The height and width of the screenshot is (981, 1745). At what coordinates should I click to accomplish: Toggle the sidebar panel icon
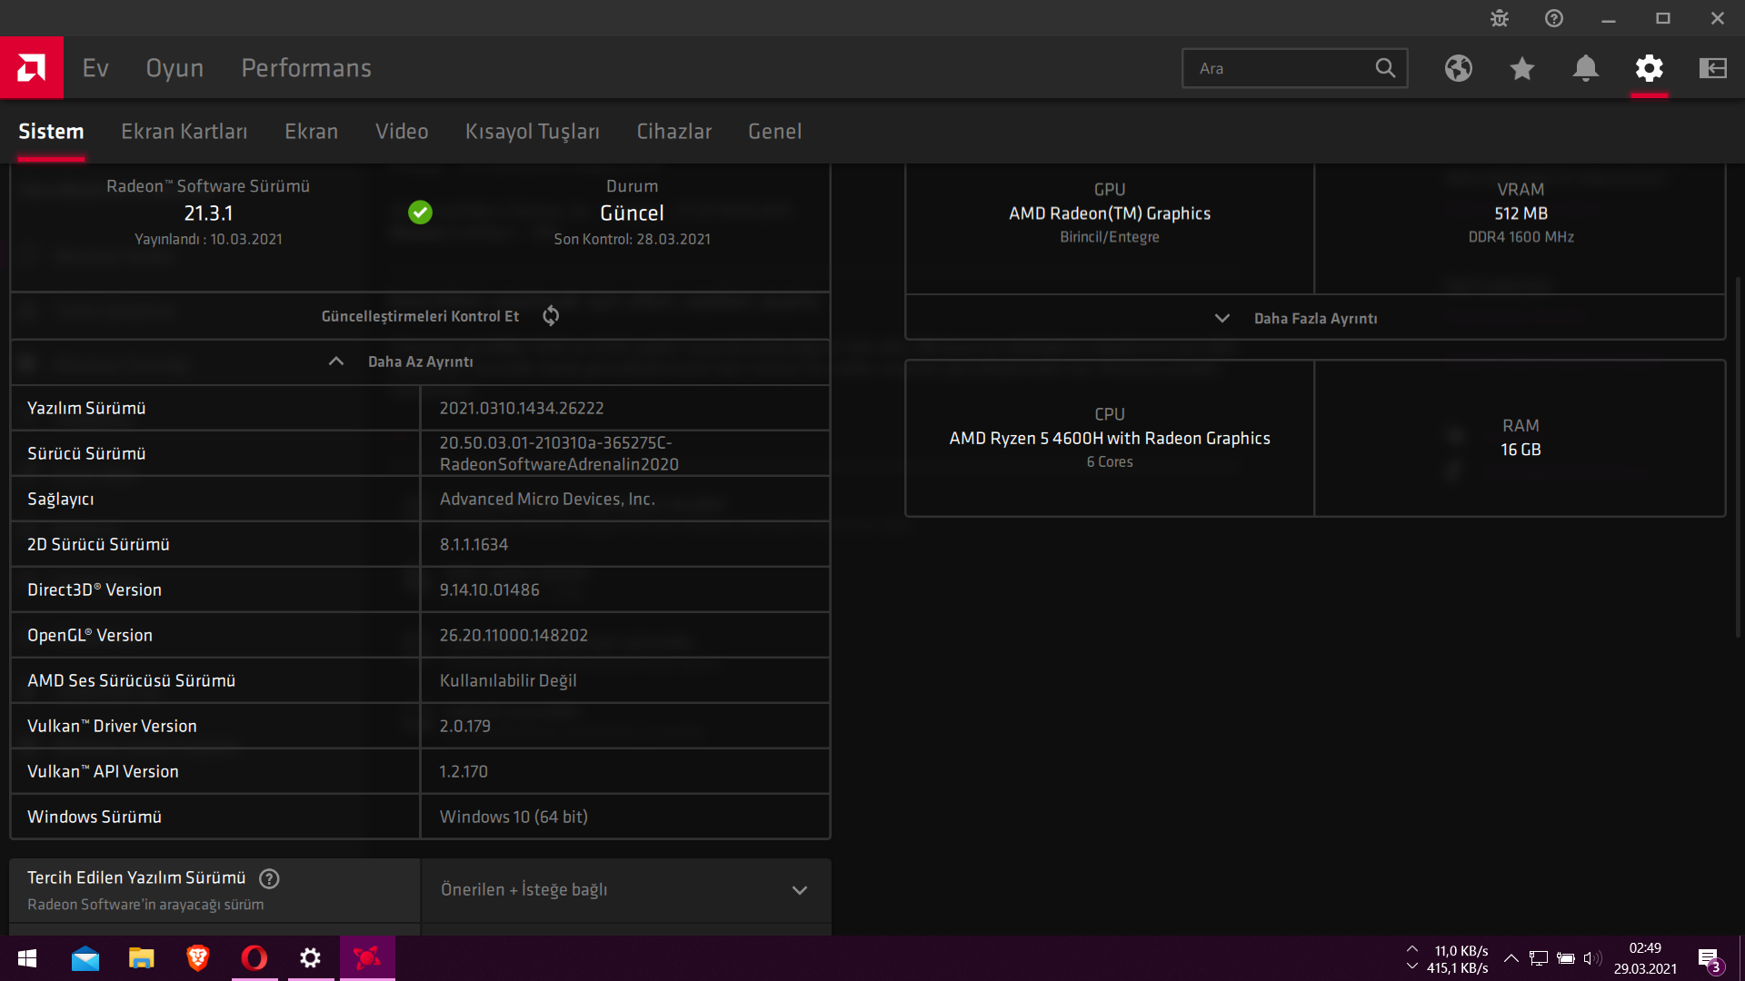[x=1713, y=68]
